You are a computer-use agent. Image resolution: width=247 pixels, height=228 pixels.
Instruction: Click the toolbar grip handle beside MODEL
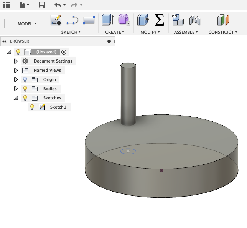coord(4,23)
